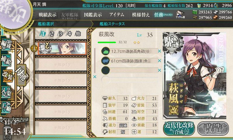Open the 補給 resupply icon
The height and width of the screenshot is (140, 233).
[6, 60]
